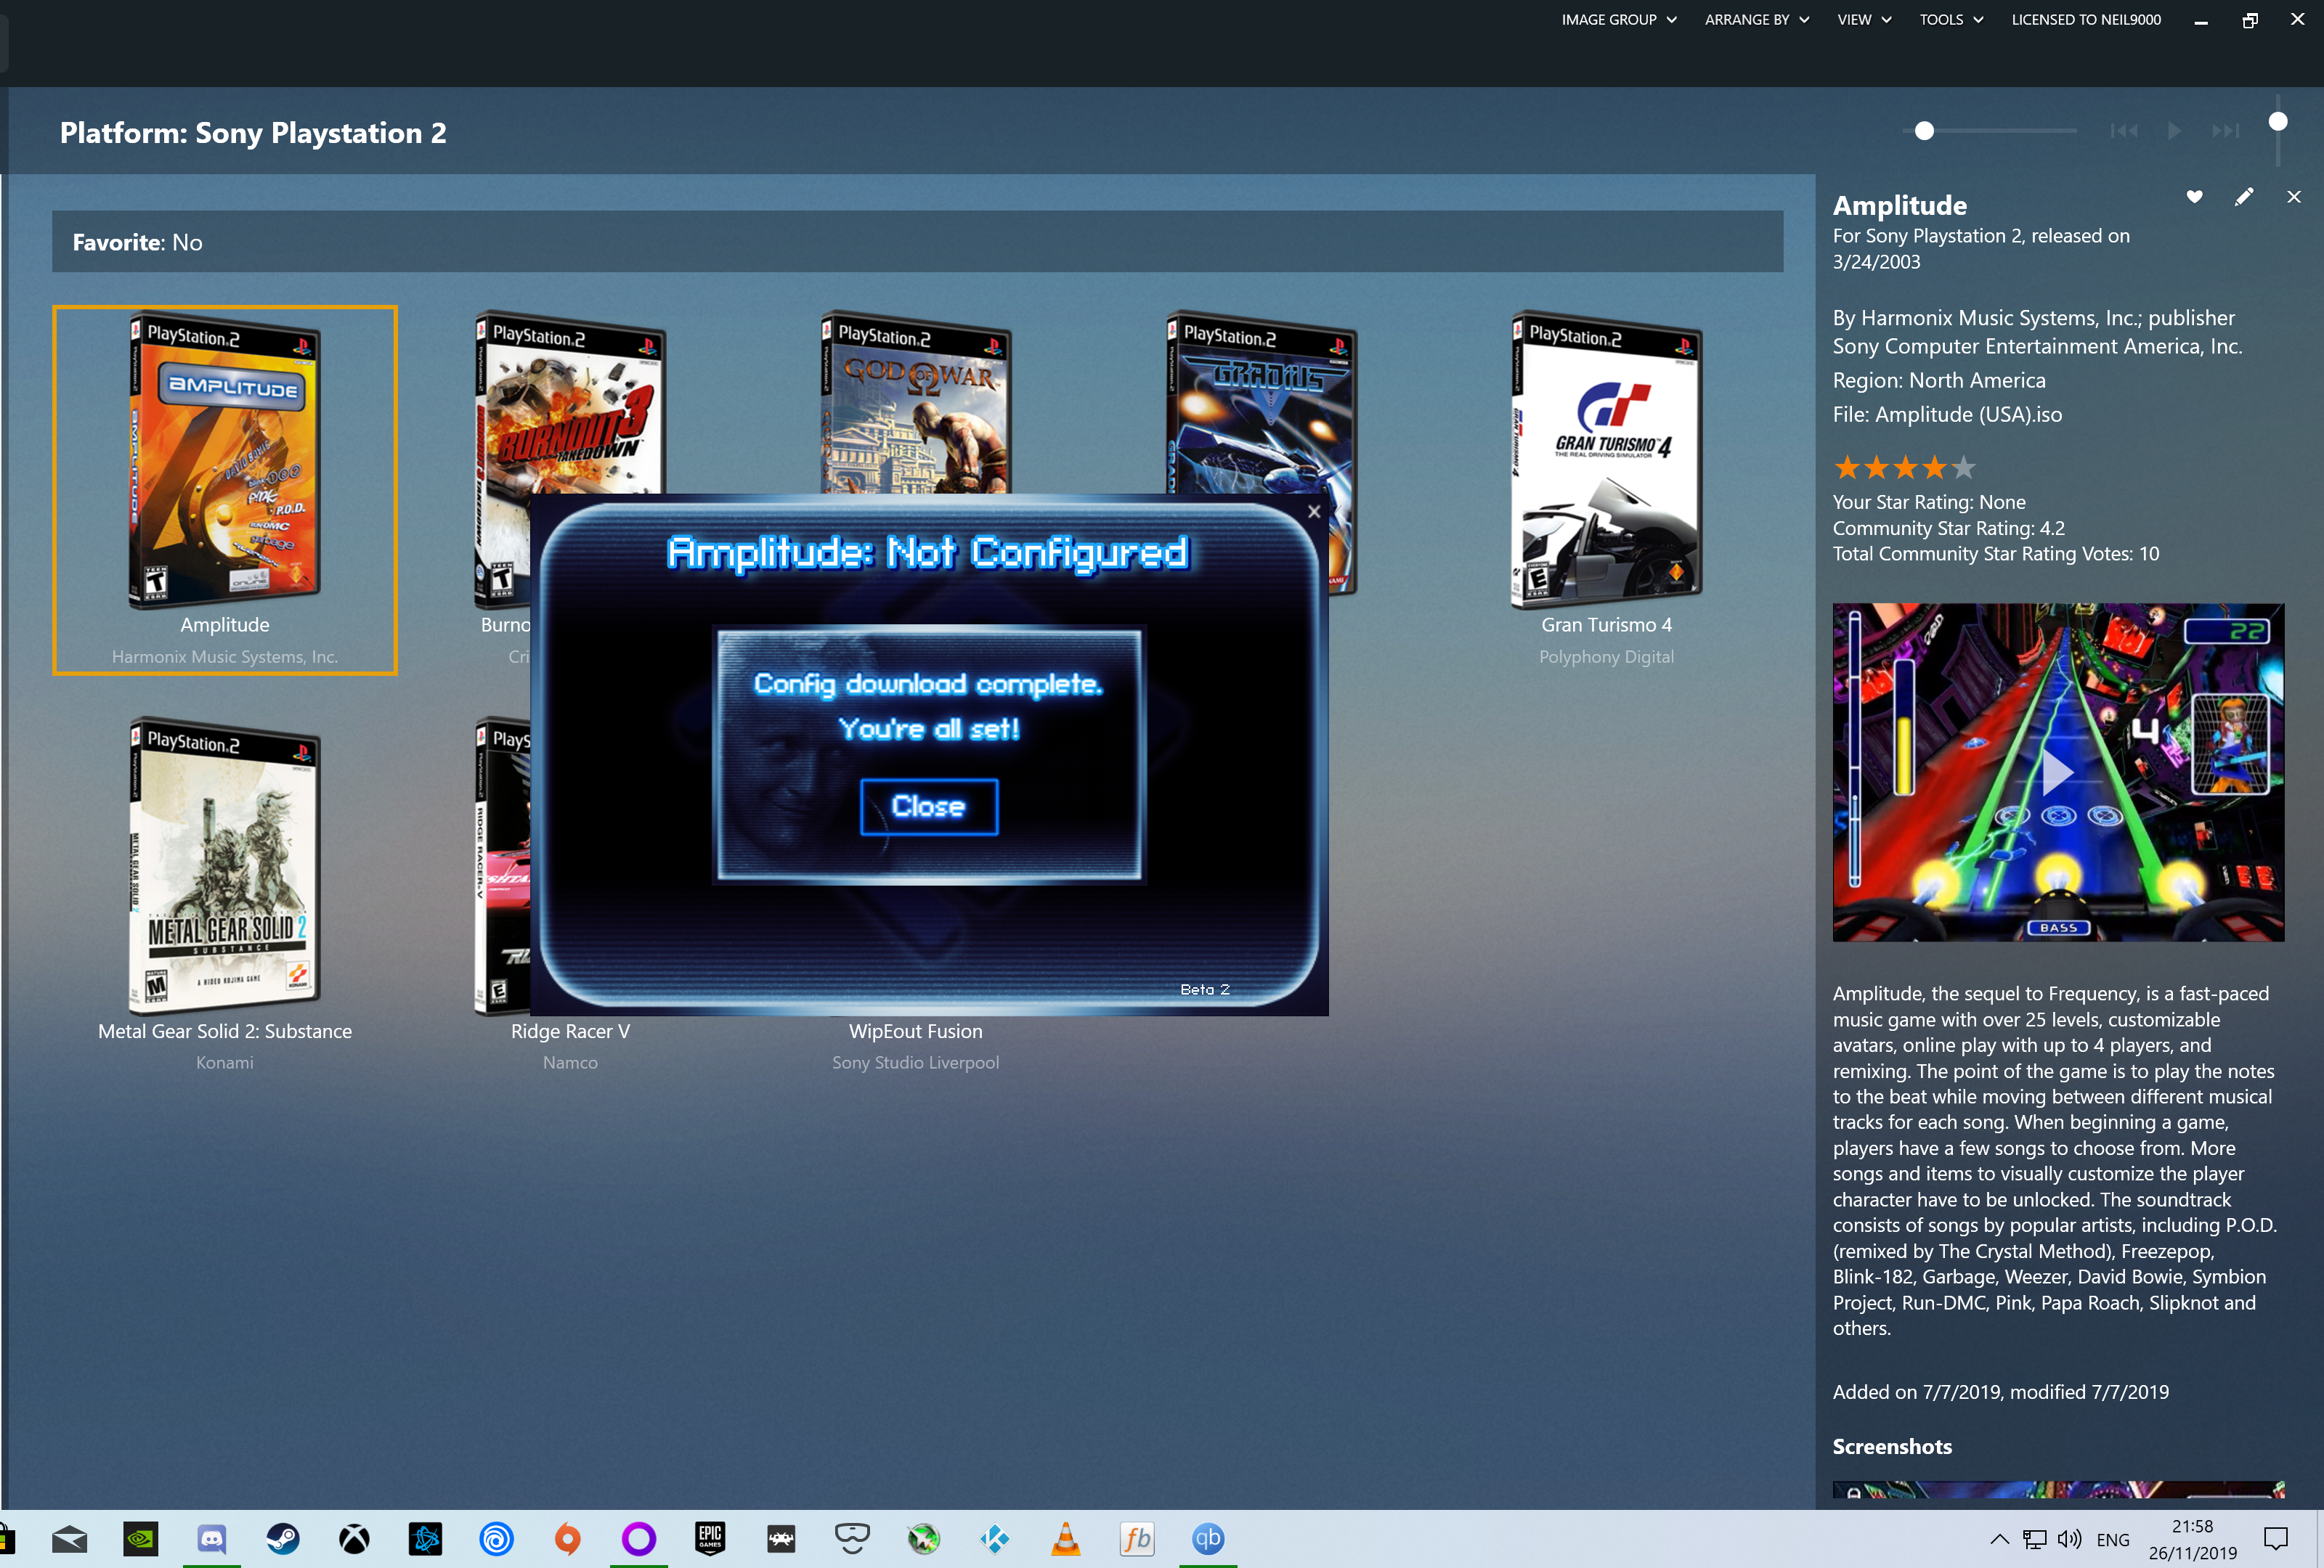
Task: Click the Favorite: No group header
Action: [x=917, y=242]
